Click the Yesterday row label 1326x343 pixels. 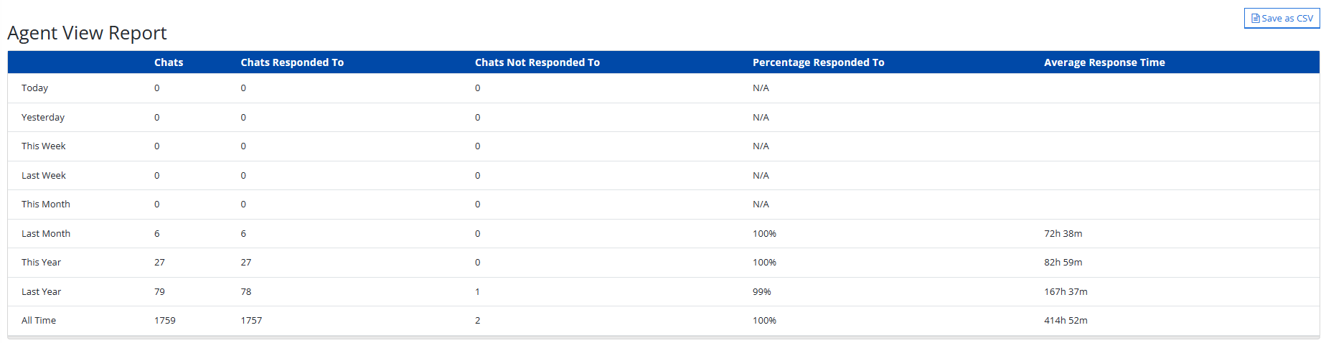pos(43,118)
